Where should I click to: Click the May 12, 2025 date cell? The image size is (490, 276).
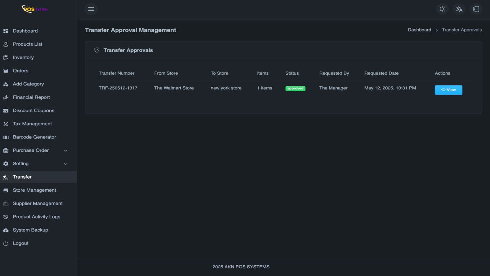click(390, 88)
